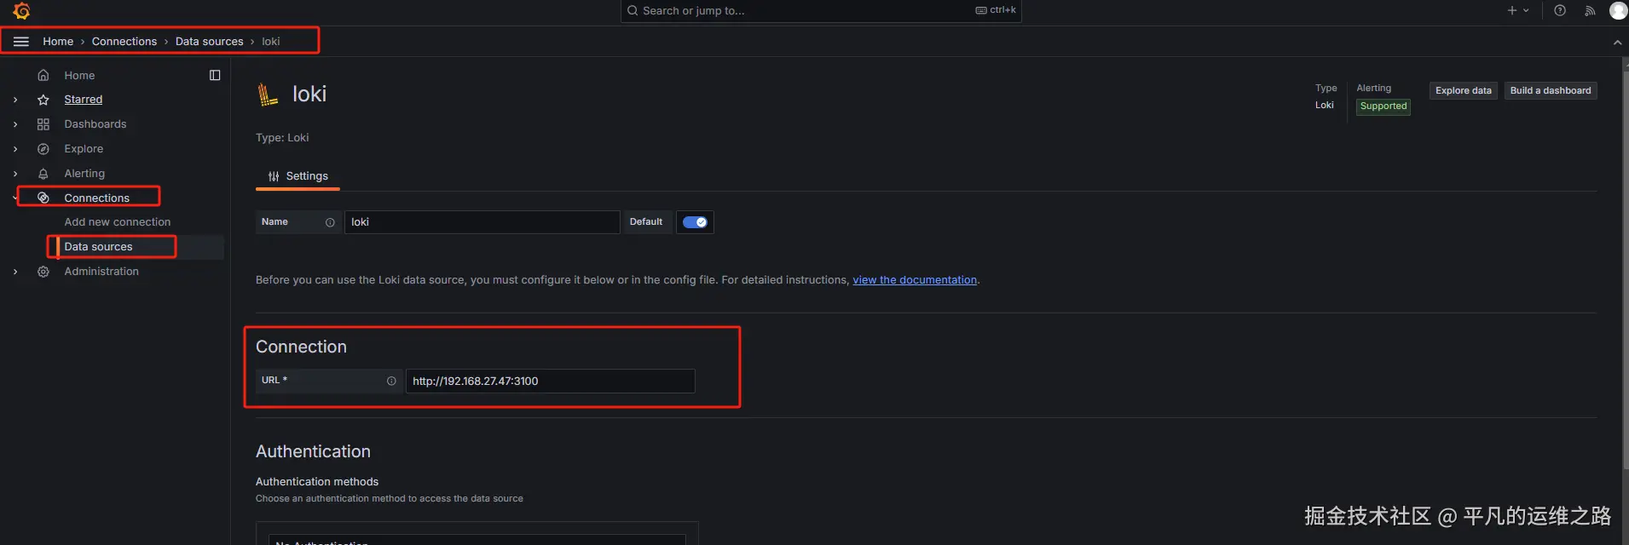
Task: Click the Grafana logo icon
Action: point(22,11)
